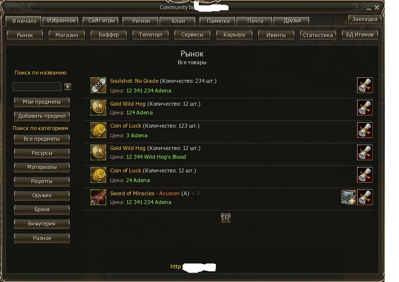Image resolution: width=399 pixels, height=282 pixels.
Task: Click scroll icon for Coin of Luck 123 listing
Action: pyautogui.click(x=364, y=130)
